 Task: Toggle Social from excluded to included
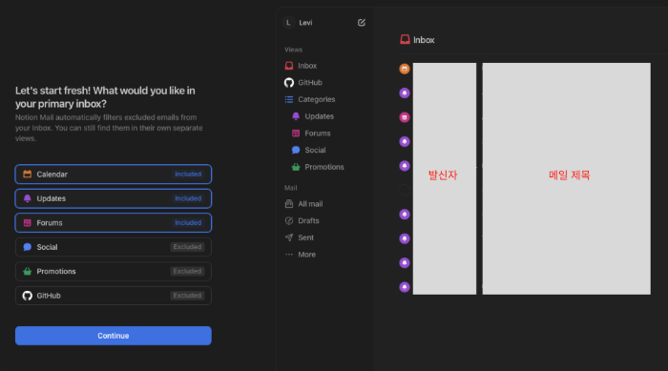[114, 247]
